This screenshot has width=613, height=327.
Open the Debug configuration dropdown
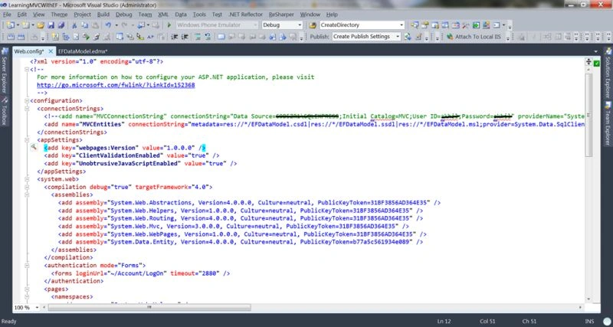coord(282,25)
